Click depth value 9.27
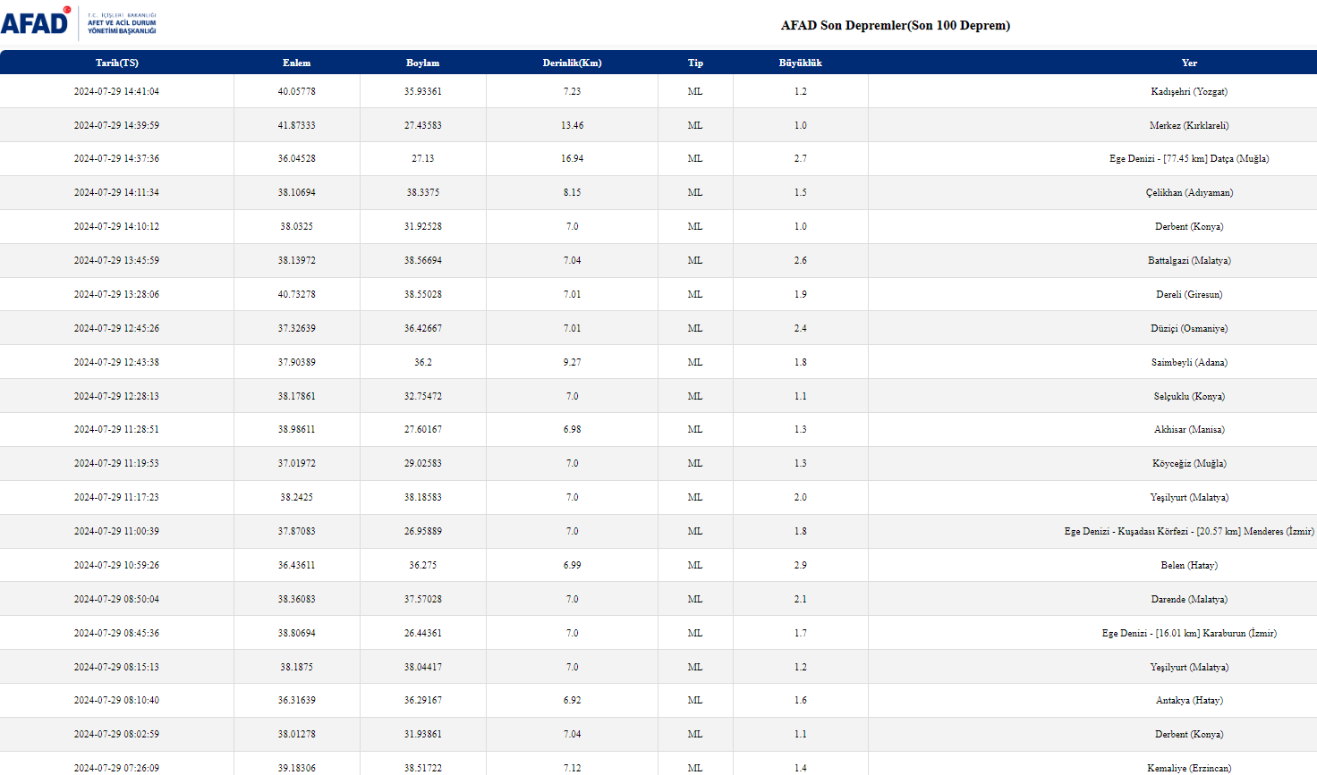The height and width of the screenshot is (775, 1317). (573, 362)
